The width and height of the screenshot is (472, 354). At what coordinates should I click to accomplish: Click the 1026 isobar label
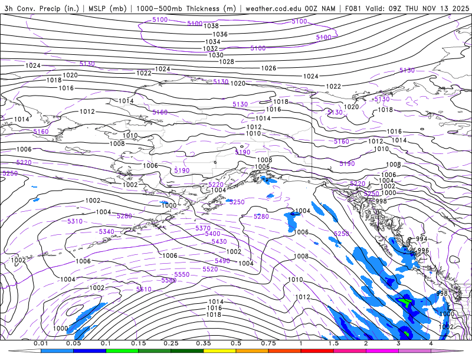coord(268,68)
